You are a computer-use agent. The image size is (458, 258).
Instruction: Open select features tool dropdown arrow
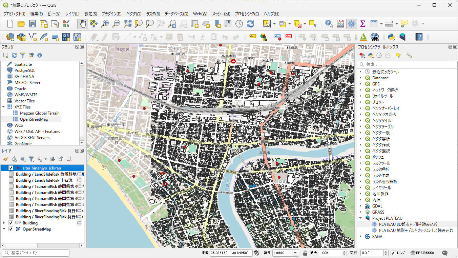[274, 24]
